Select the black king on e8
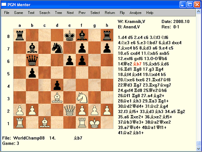 coord(69,35)
